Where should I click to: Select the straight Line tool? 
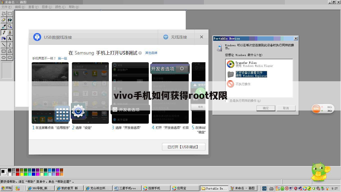tap(4, 45)
